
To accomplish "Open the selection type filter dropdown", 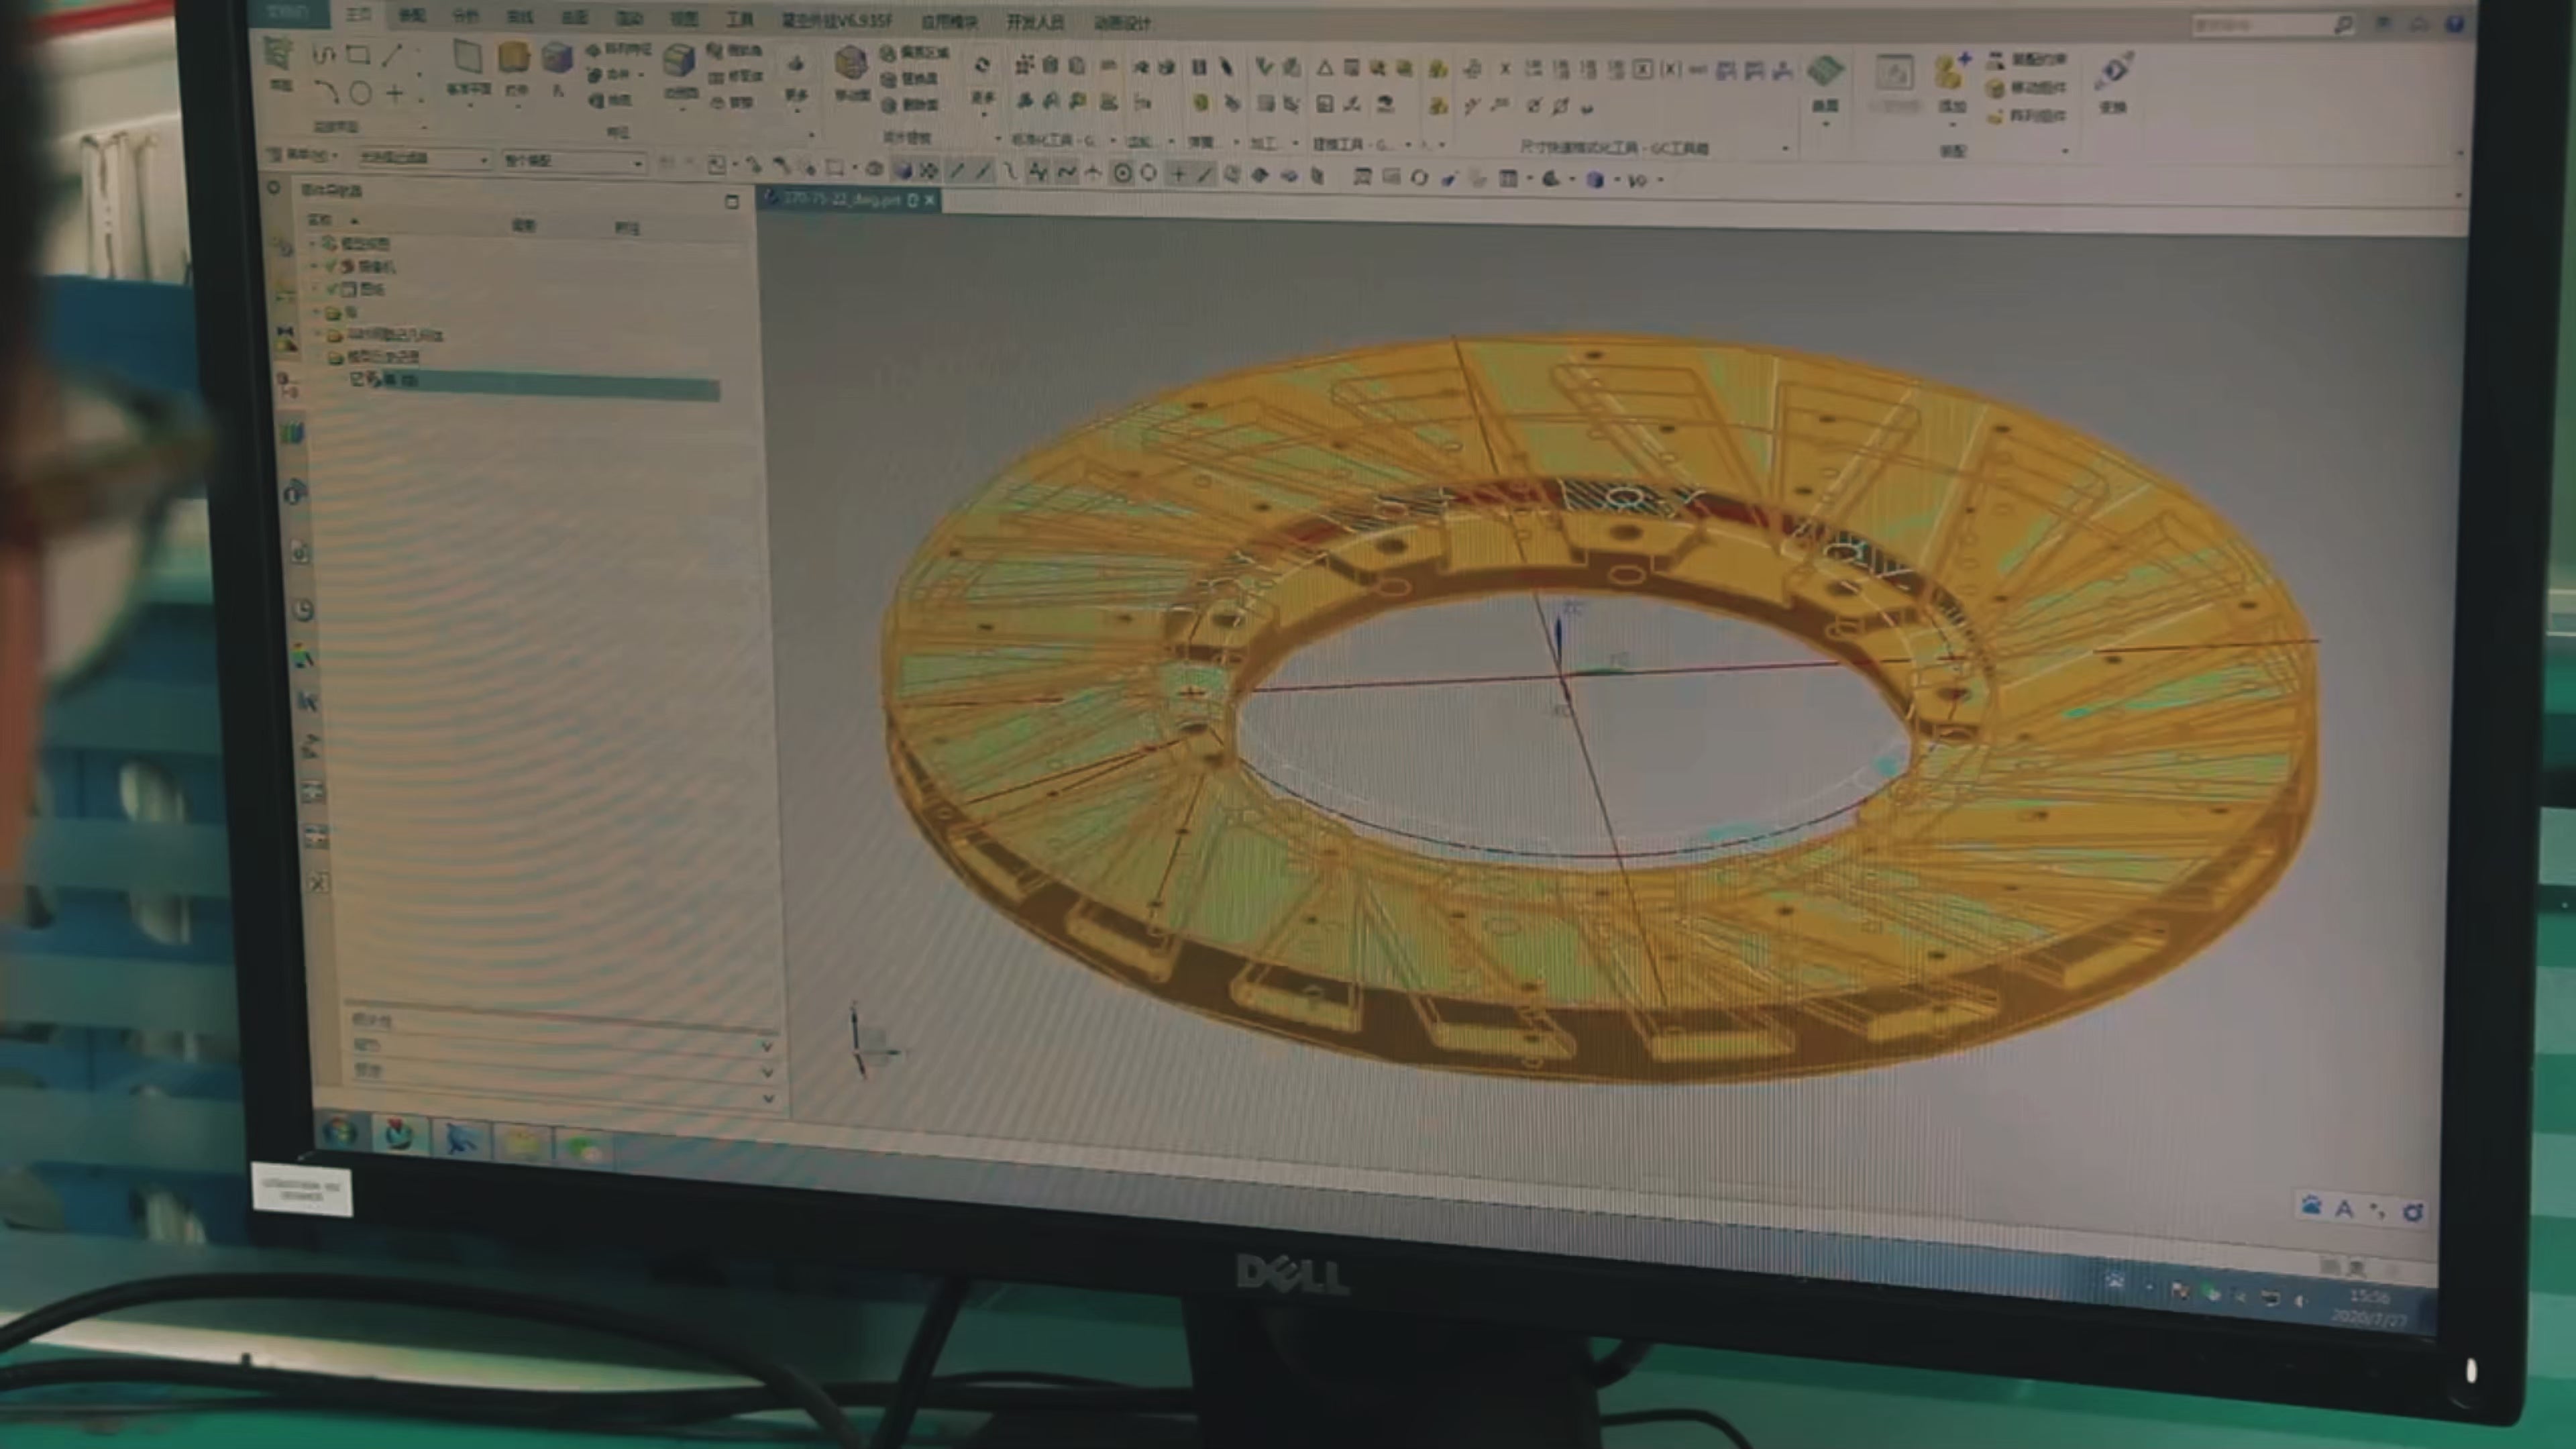I will (x=425, y=158).
